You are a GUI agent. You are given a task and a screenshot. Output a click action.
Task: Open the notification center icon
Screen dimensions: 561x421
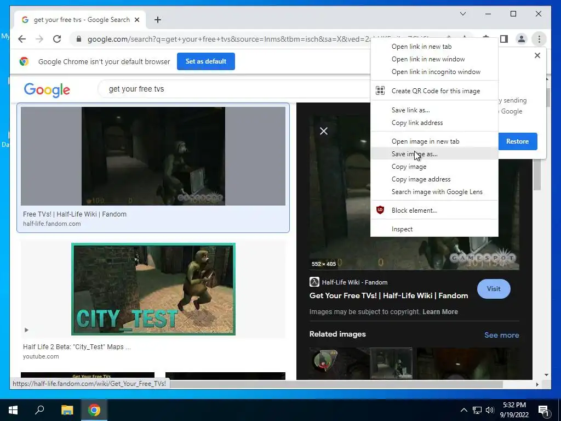click(543, 411)
